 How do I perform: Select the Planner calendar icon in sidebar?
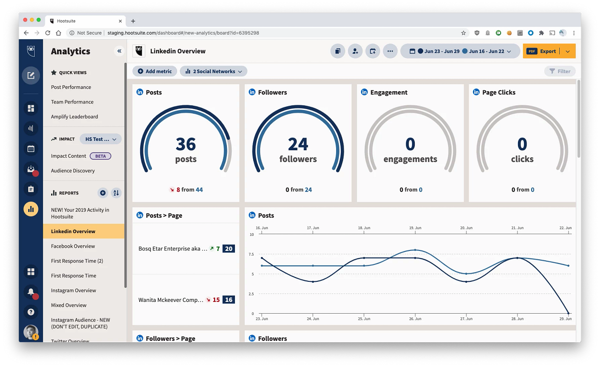click(x=30, y=148)
